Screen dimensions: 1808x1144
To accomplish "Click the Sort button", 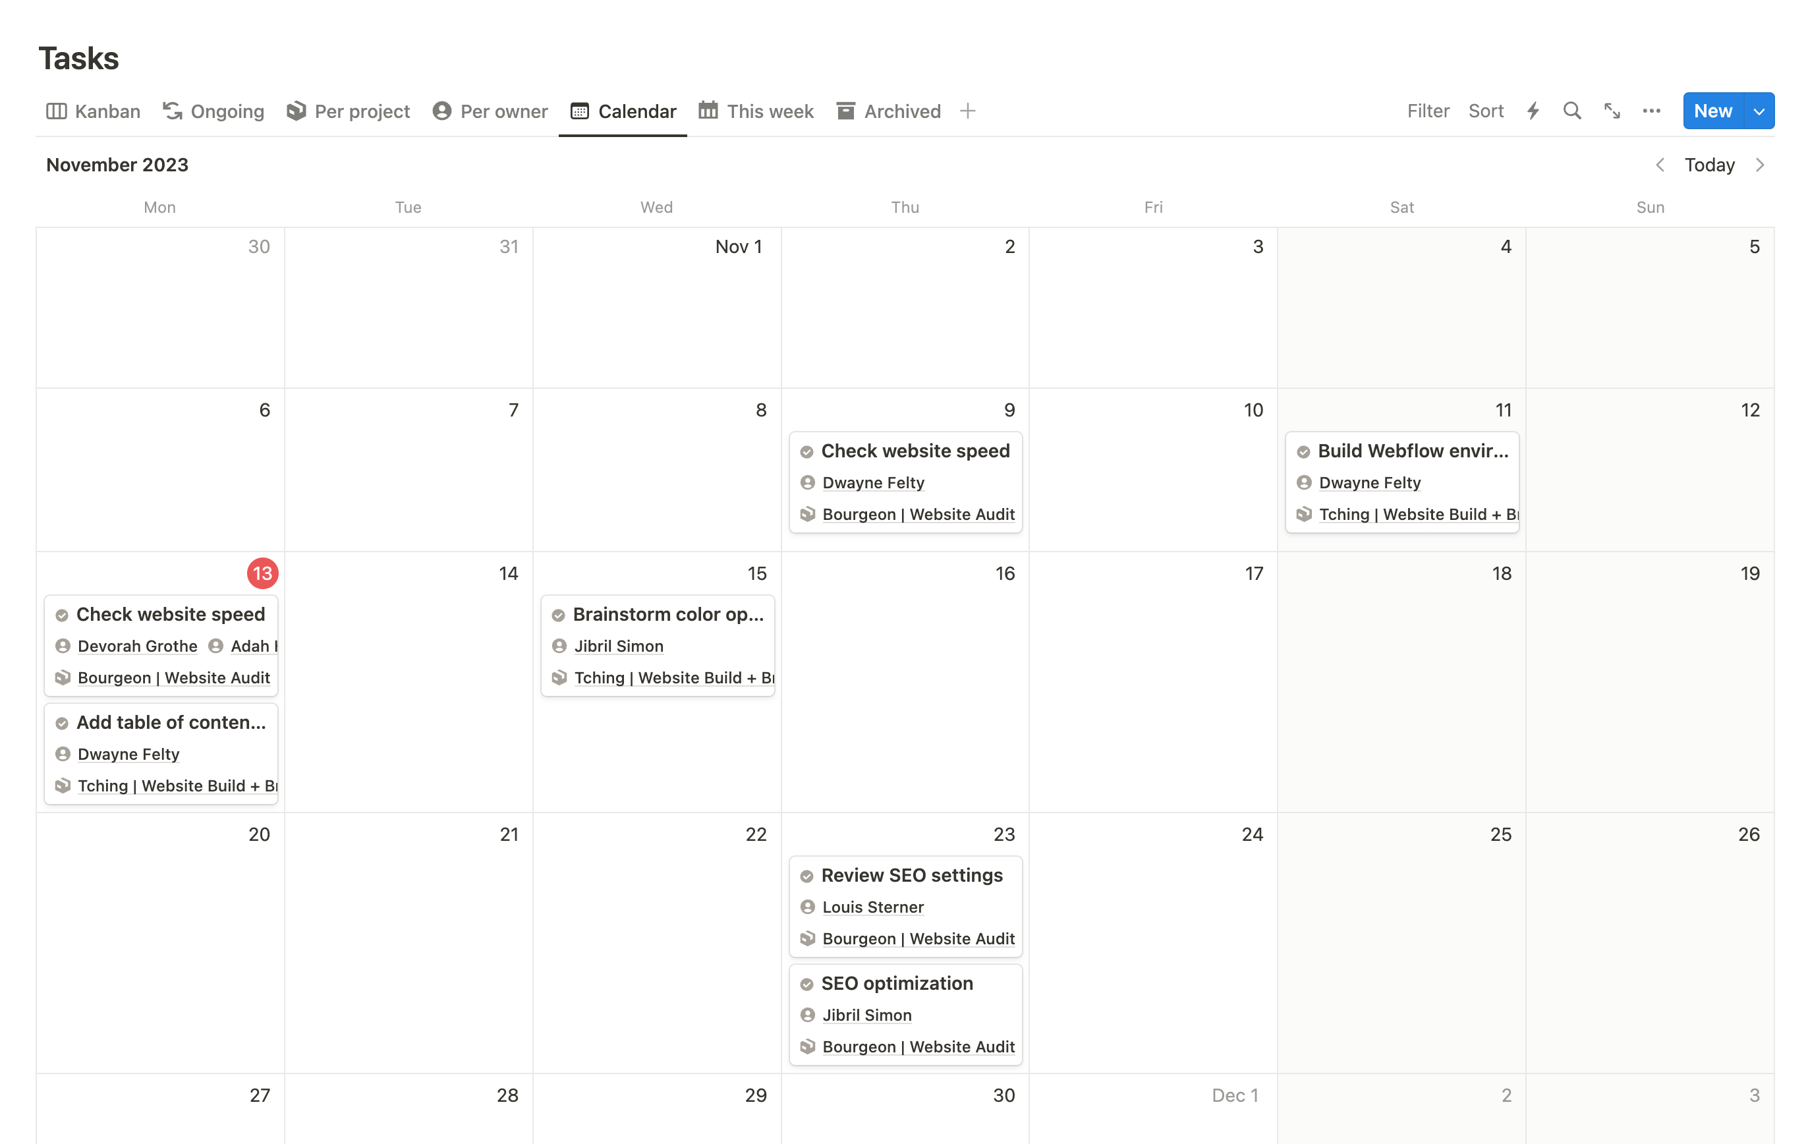I will coord(1485,111).
